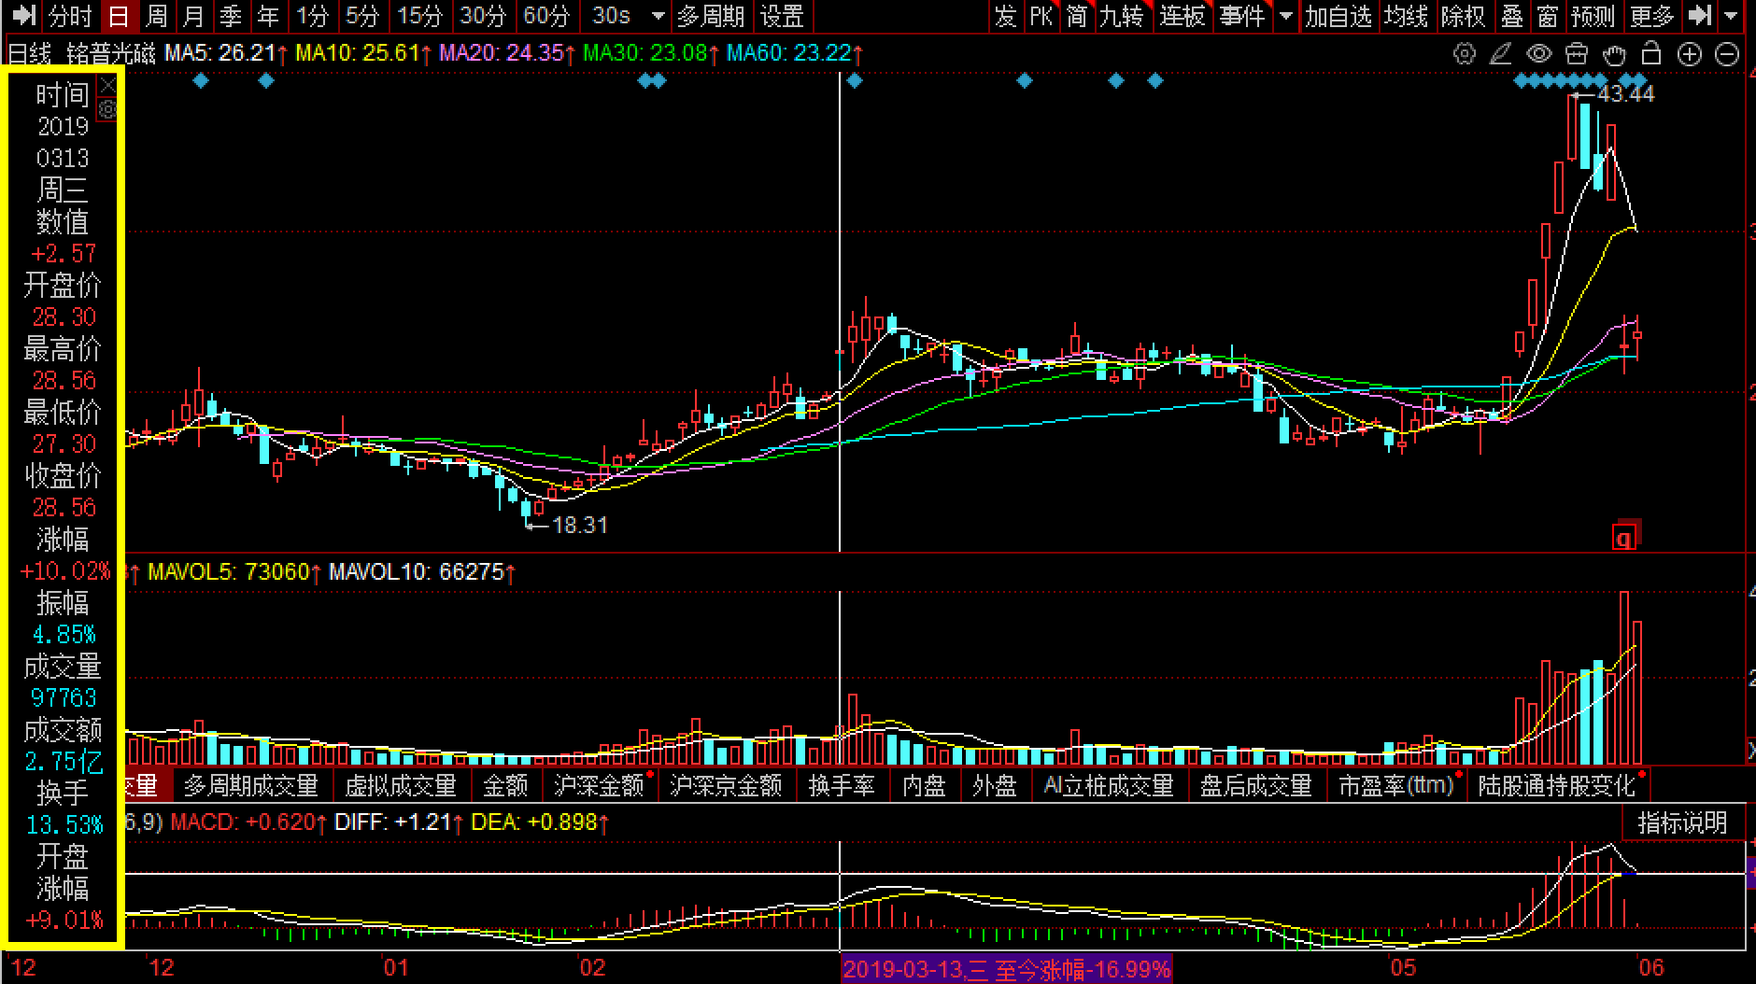Click the 43.44 high price marker

coord(1624,94)
